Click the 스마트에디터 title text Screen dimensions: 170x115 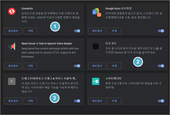pyautogui.click(x=113, y=78)
